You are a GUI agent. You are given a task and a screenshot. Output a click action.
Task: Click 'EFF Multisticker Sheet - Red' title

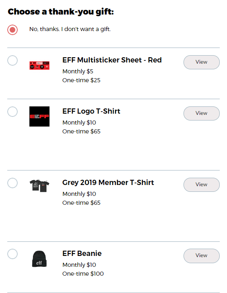tap(112, 60)
